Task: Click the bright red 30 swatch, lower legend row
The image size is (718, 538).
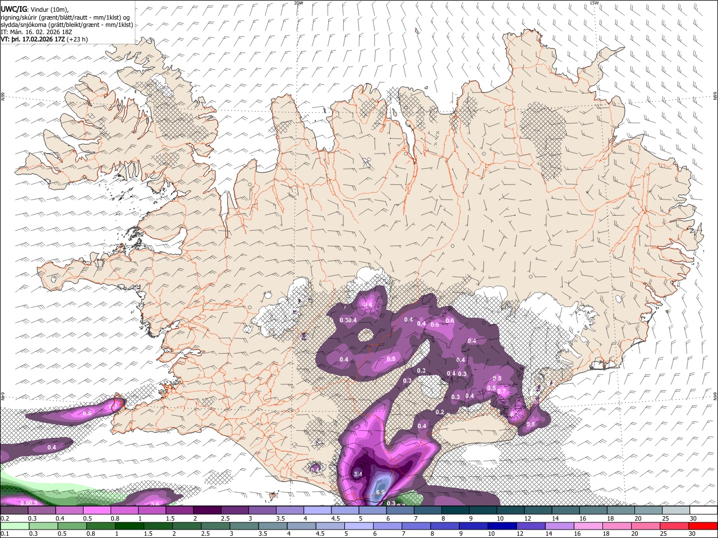Action: click(x=702, y=526)
